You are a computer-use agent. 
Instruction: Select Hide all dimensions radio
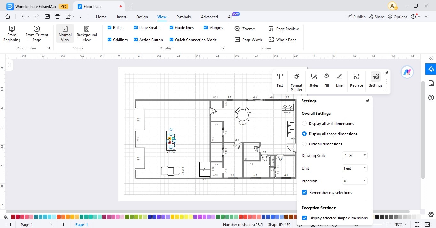(x=304, y=144)
